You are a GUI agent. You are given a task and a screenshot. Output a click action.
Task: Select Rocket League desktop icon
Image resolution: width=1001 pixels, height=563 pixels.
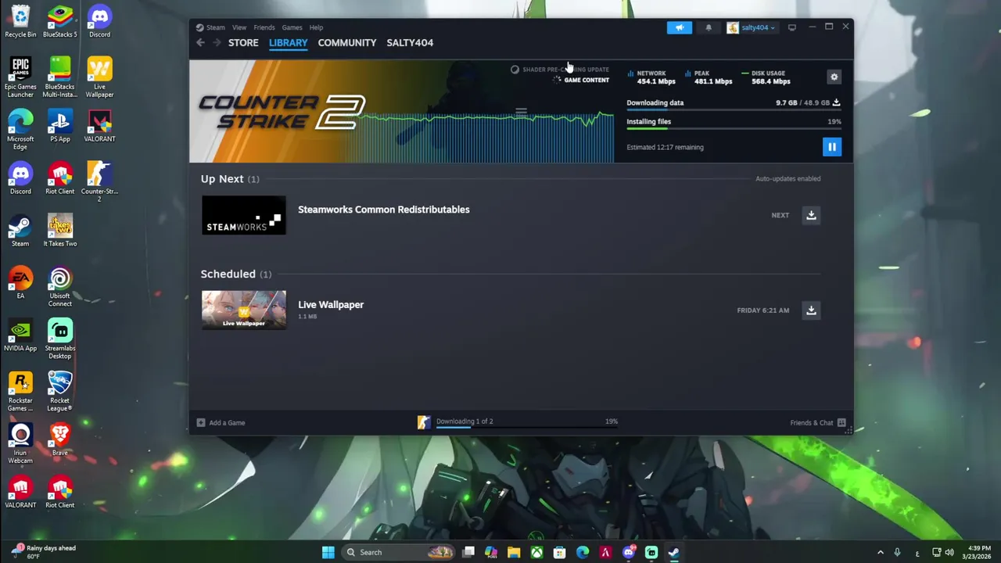tap(60, 392)
